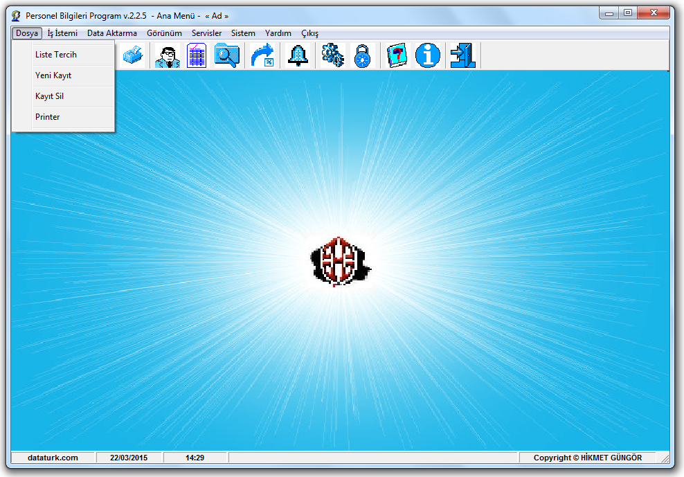684x477 pixels.
Task: Maximize the Personel Bilgileri window
Action: coord(628,13)
